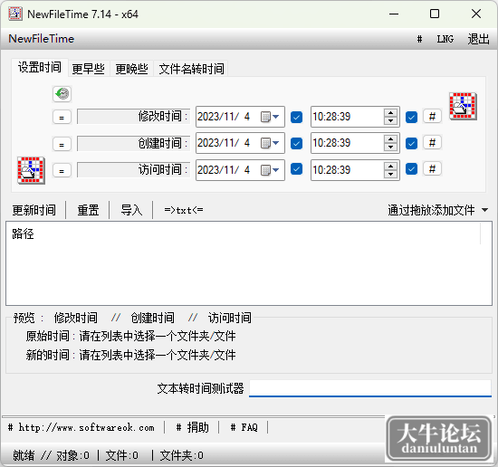Viewport: 498px width, 467px height.
Task: Click the 更新时间 button
Action: pyautogui.click(x=34, y=210)
